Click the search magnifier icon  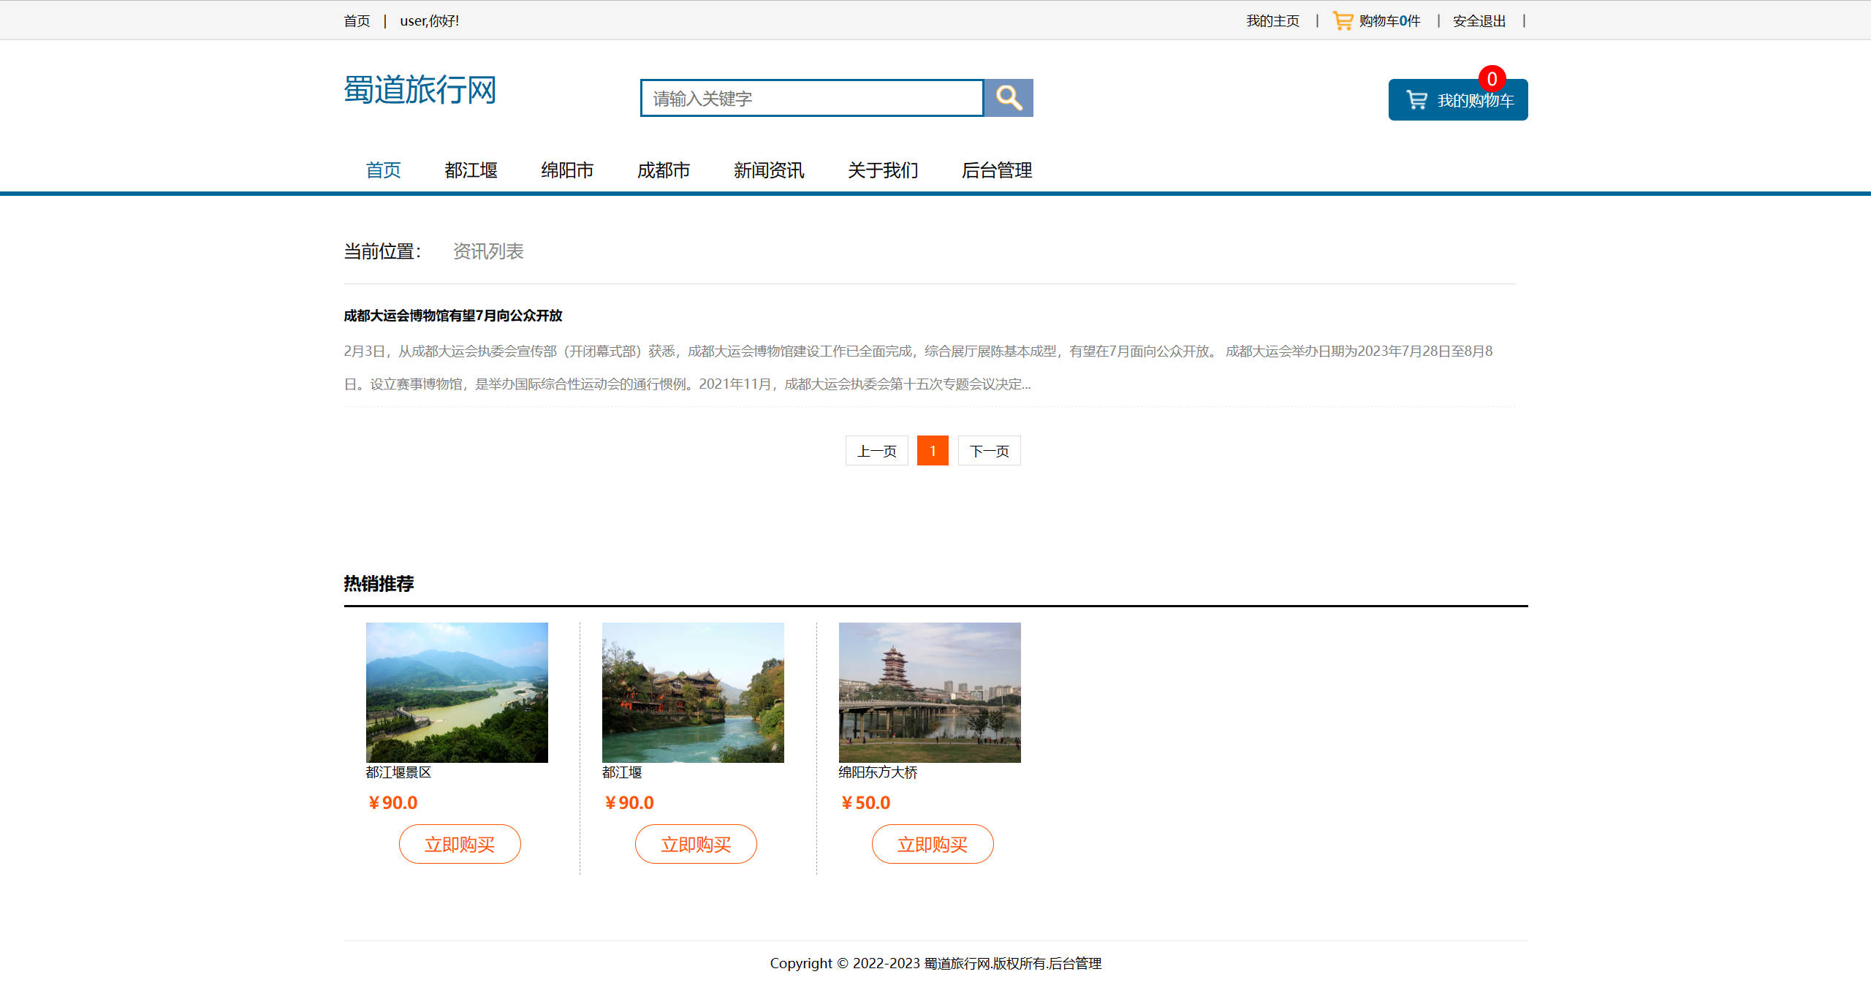point(1009,97)
